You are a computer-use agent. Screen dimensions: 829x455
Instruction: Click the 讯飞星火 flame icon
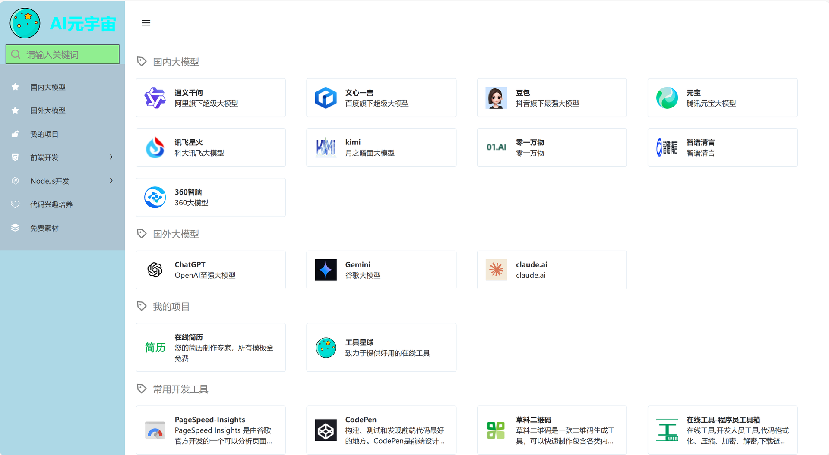[155, 147]
